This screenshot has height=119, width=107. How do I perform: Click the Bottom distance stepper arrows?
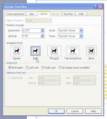(x=59, y=83)
